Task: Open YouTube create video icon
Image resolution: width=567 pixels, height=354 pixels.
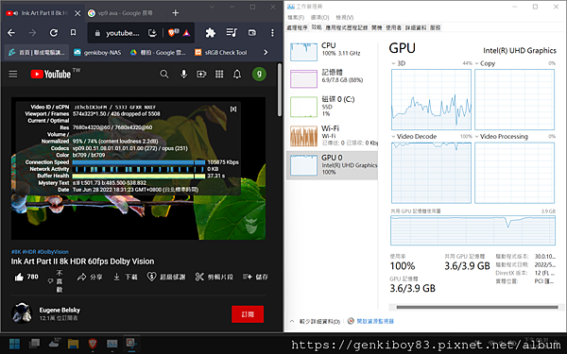Action: [x=201, y=74]
